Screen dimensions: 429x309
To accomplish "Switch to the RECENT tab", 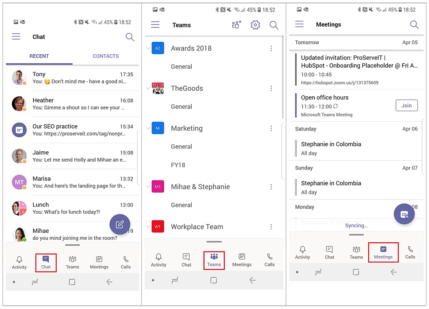I will coord(39,56).
